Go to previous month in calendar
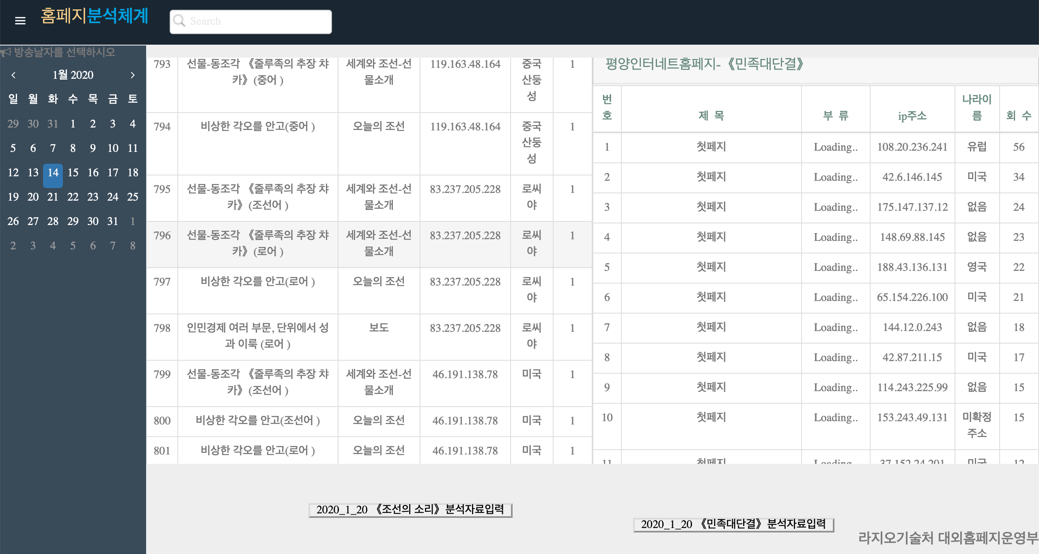 click(13, 75)
